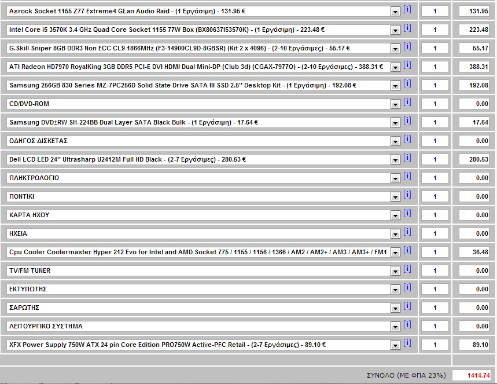497x384 pixels.
Task: Edit quantity field for Dell Ultrasharp U2412M
Action: point(435,159)
